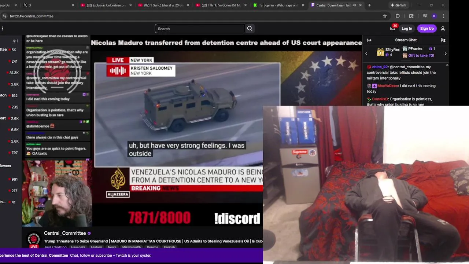469x264 pixels.
Task: Click PFranks in gift leaderboard
Action: (x=415, y=49)
